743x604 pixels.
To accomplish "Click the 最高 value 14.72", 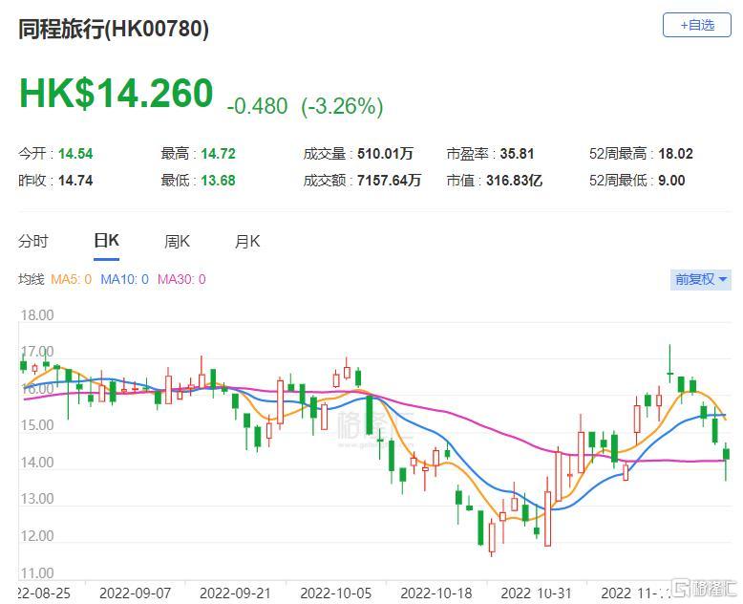I will [218, 154].
